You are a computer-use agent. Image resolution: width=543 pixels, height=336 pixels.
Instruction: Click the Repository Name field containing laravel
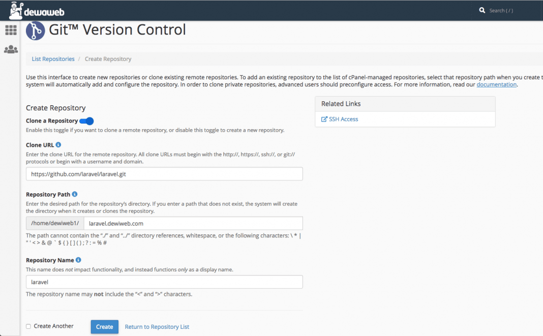(x=165, y=282)
